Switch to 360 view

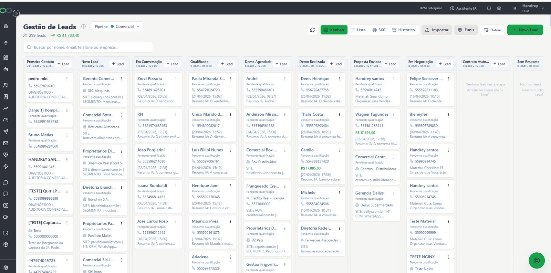[379, 30]
